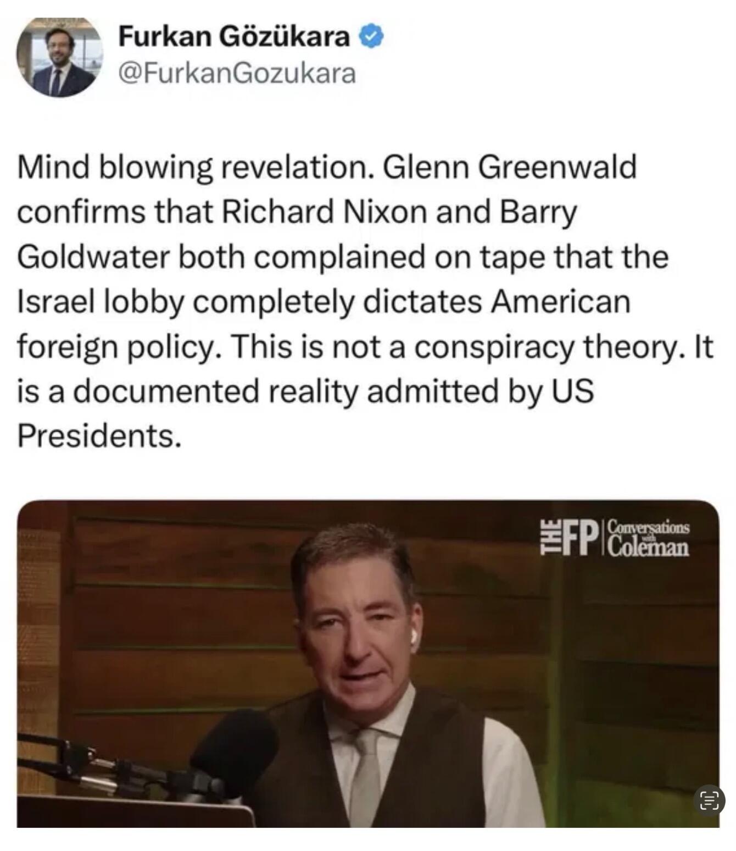Open the @FurkanGozukara handle link
The width and height of the screenshot is (736, 851).
tap(237, 73)
